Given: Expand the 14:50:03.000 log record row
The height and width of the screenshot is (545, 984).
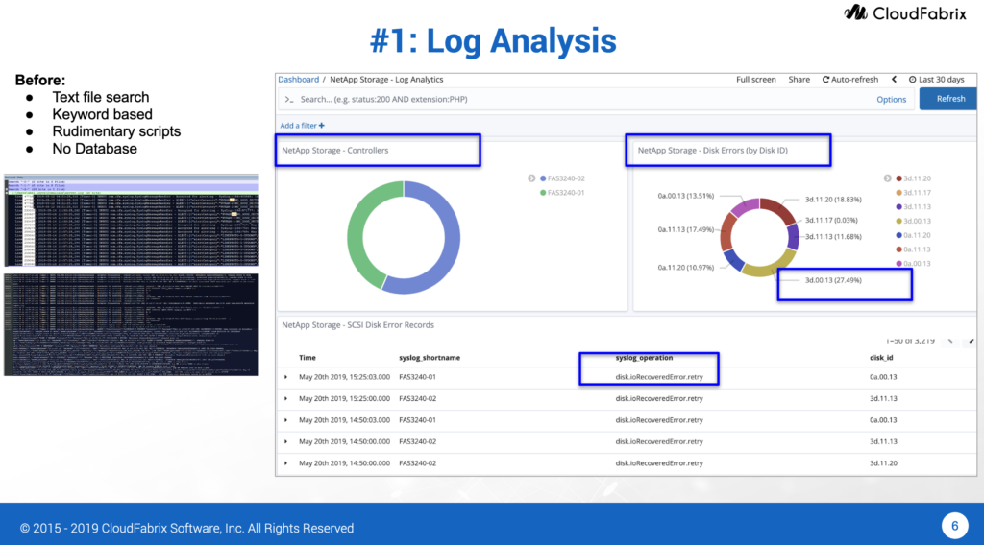Looking at the screenshot, I should [286, 420].
